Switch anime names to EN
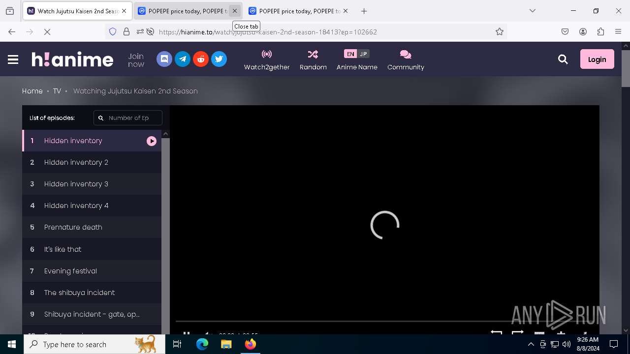630x354 pixels. [x=350, y=54]
